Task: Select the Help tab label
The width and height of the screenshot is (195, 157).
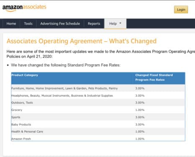Action: 113,24
